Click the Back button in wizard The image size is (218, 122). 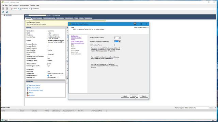point(125,96)
